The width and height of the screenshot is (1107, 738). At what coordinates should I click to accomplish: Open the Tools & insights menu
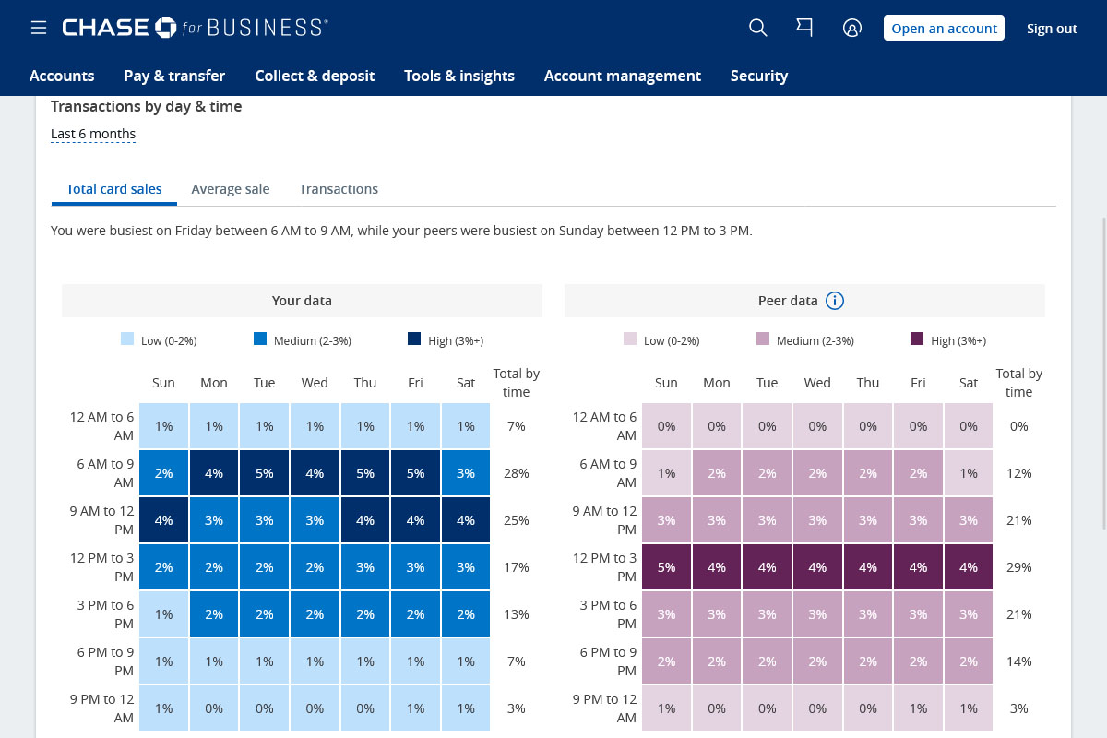tap(459, 76)
